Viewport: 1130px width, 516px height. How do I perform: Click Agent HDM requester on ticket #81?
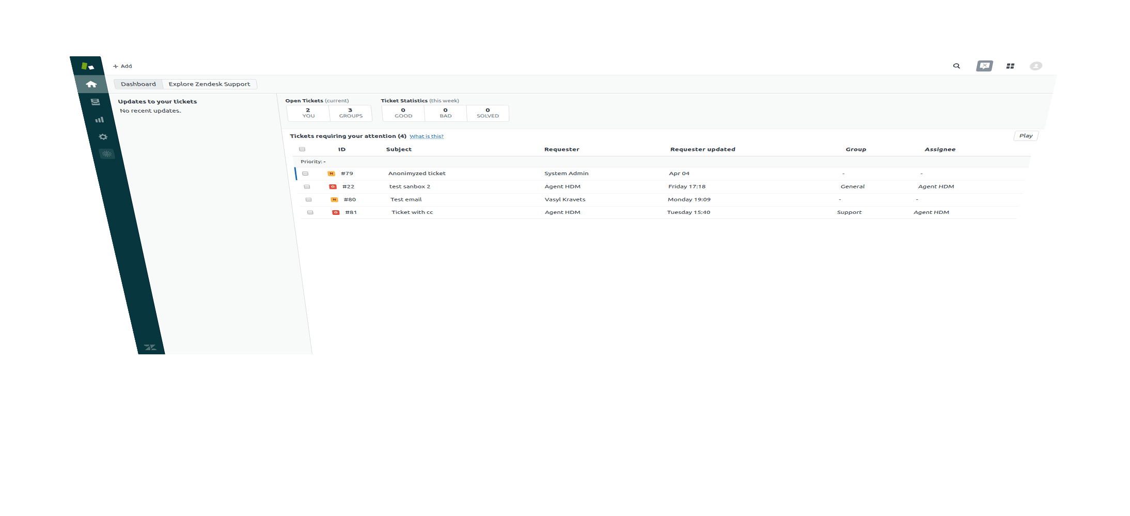pos(562,212)
